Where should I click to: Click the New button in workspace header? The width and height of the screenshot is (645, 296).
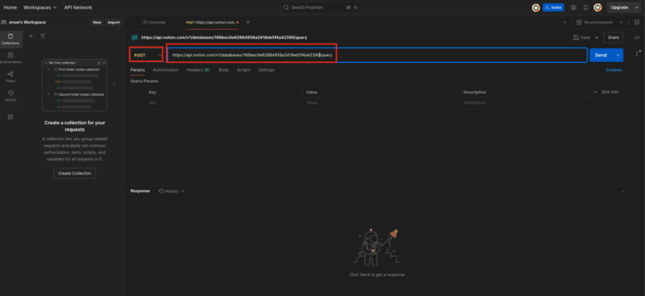97,23
